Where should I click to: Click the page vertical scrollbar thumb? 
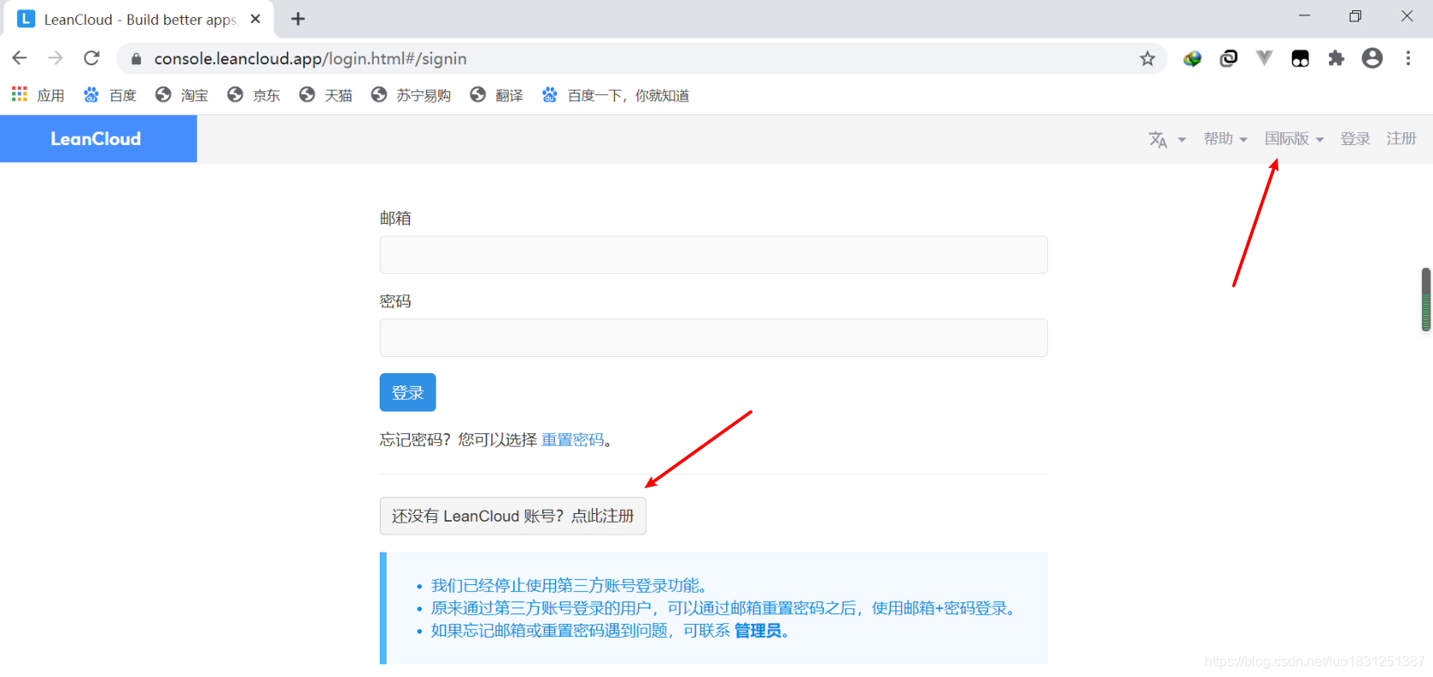pos(1425,299)
